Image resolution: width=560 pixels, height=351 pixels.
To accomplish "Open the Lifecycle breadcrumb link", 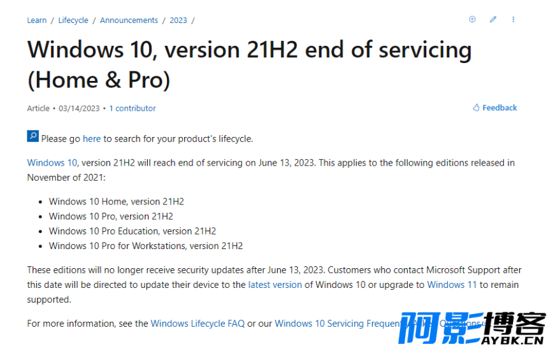I will [73, 20].
